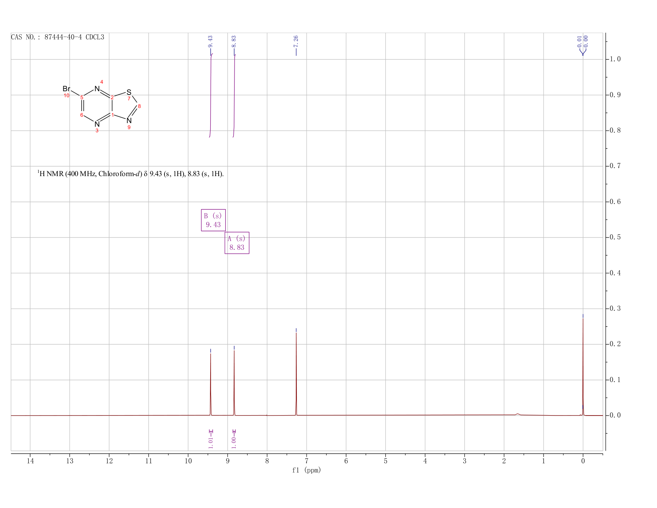Click the chloroform peak at 7.26 ppm
Image resolution: width=657 pixels, height=508 pixels.
[296, 374]
